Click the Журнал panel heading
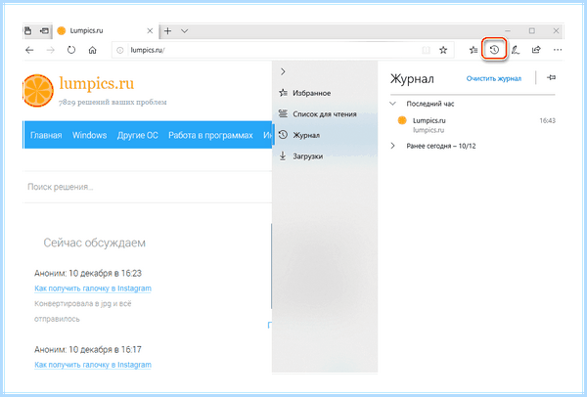 click(412, 79)
